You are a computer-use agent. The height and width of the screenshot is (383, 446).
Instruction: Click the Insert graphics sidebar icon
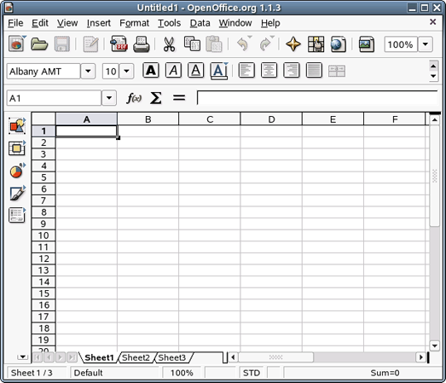(17, 125)
